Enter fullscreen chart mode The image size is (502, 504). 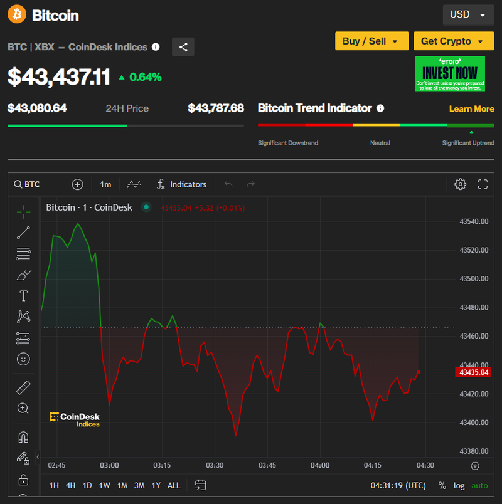click(x=483, y=184)
